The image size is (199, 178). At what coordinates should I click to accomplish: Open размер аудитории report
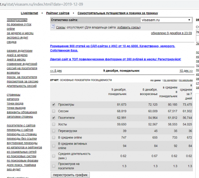click(20, 51)
